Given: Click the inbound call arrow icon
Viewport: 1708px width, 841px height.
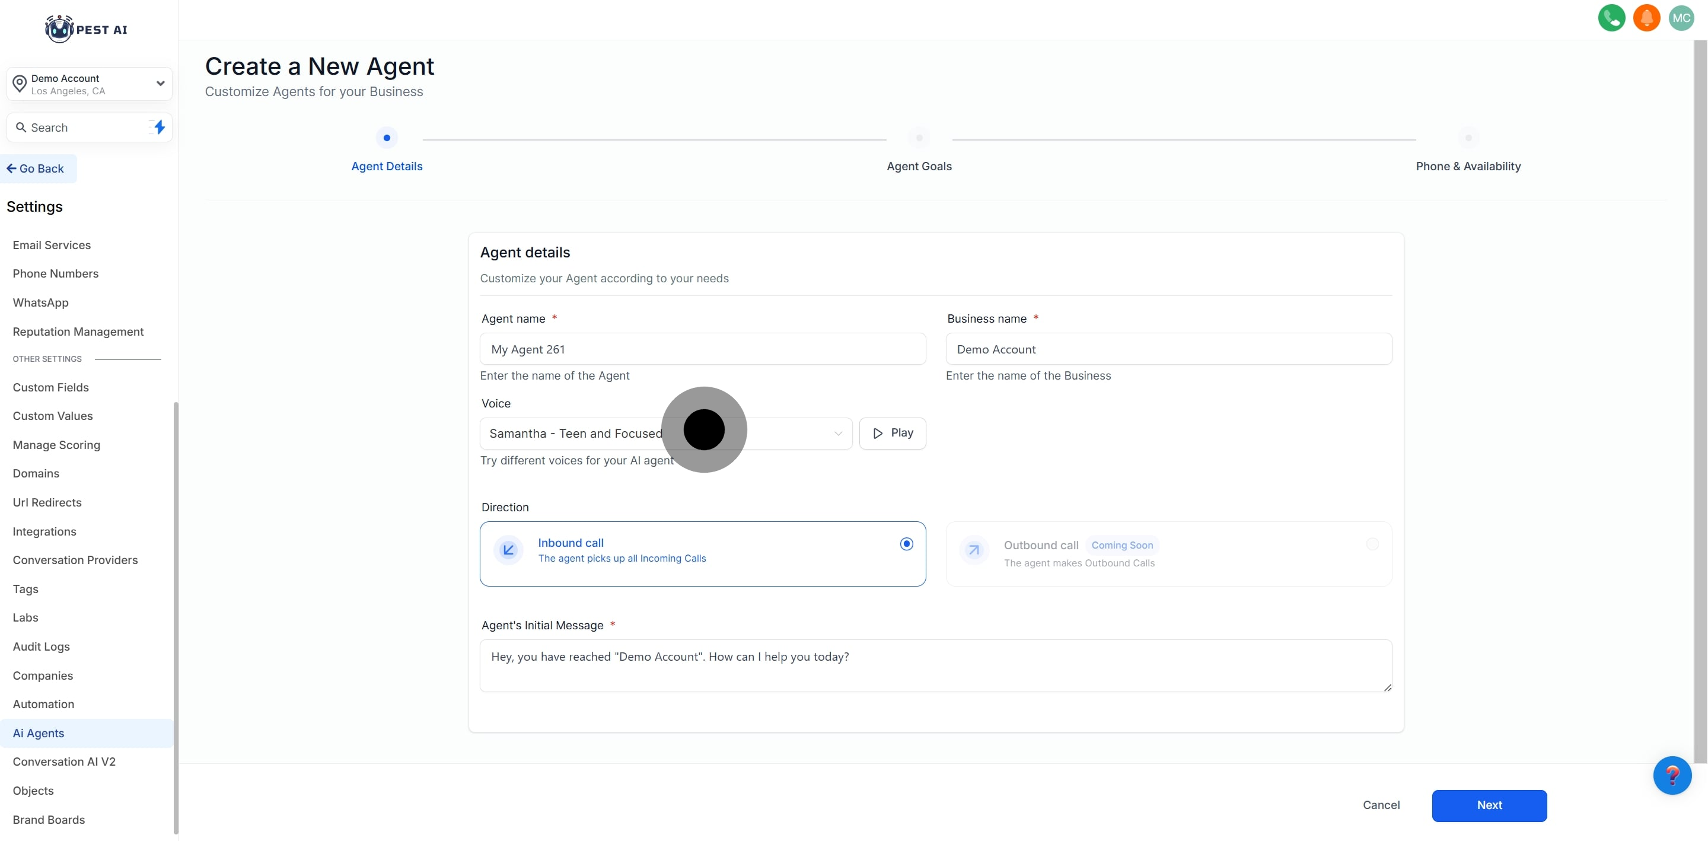Looking at the screenshot, I should tap(509, 550).
